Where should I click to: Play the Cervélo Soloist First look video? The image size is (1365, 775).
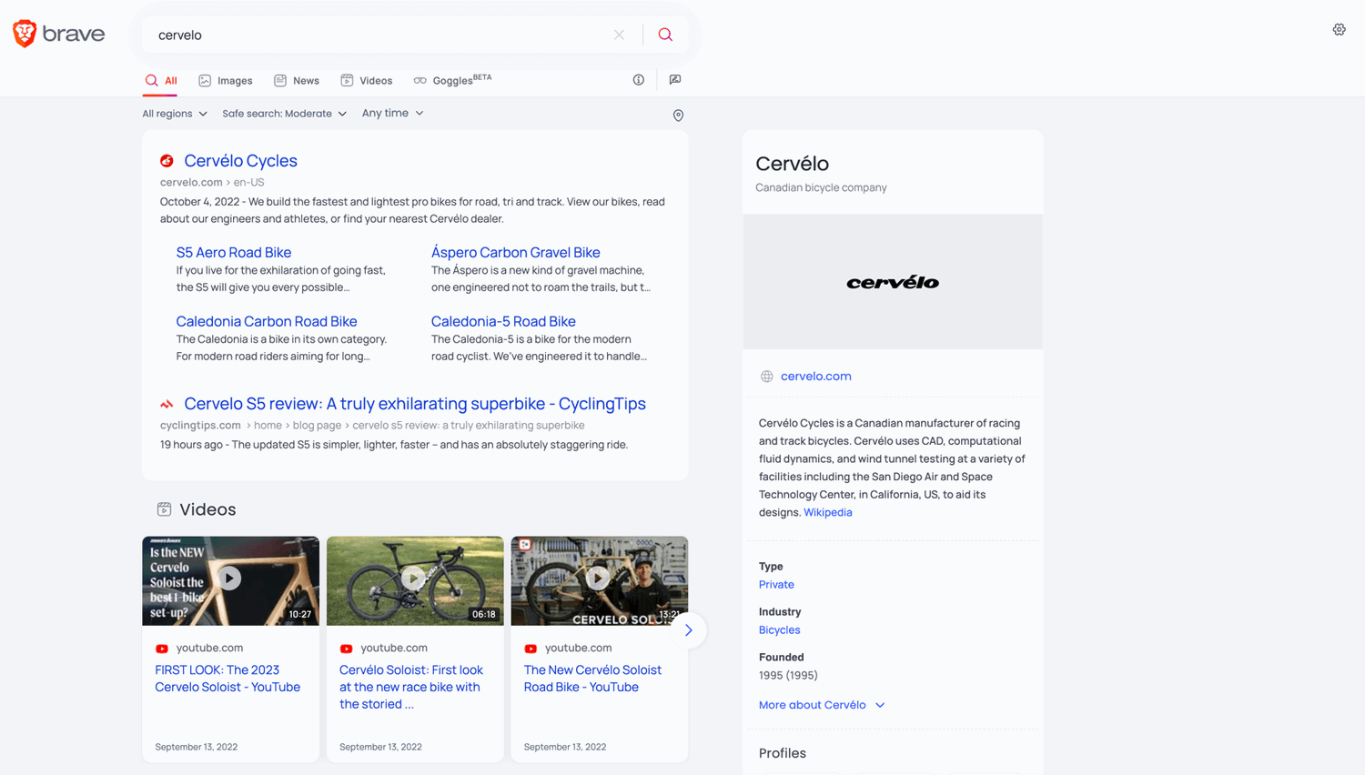(415, 579)
